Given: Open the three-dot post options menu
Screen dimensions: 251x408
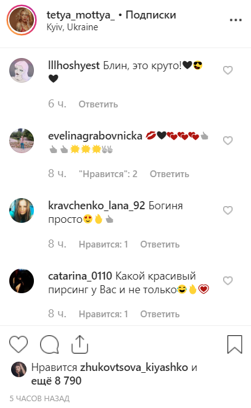Looking at the screenshot, I should click(x=236, y=20).
